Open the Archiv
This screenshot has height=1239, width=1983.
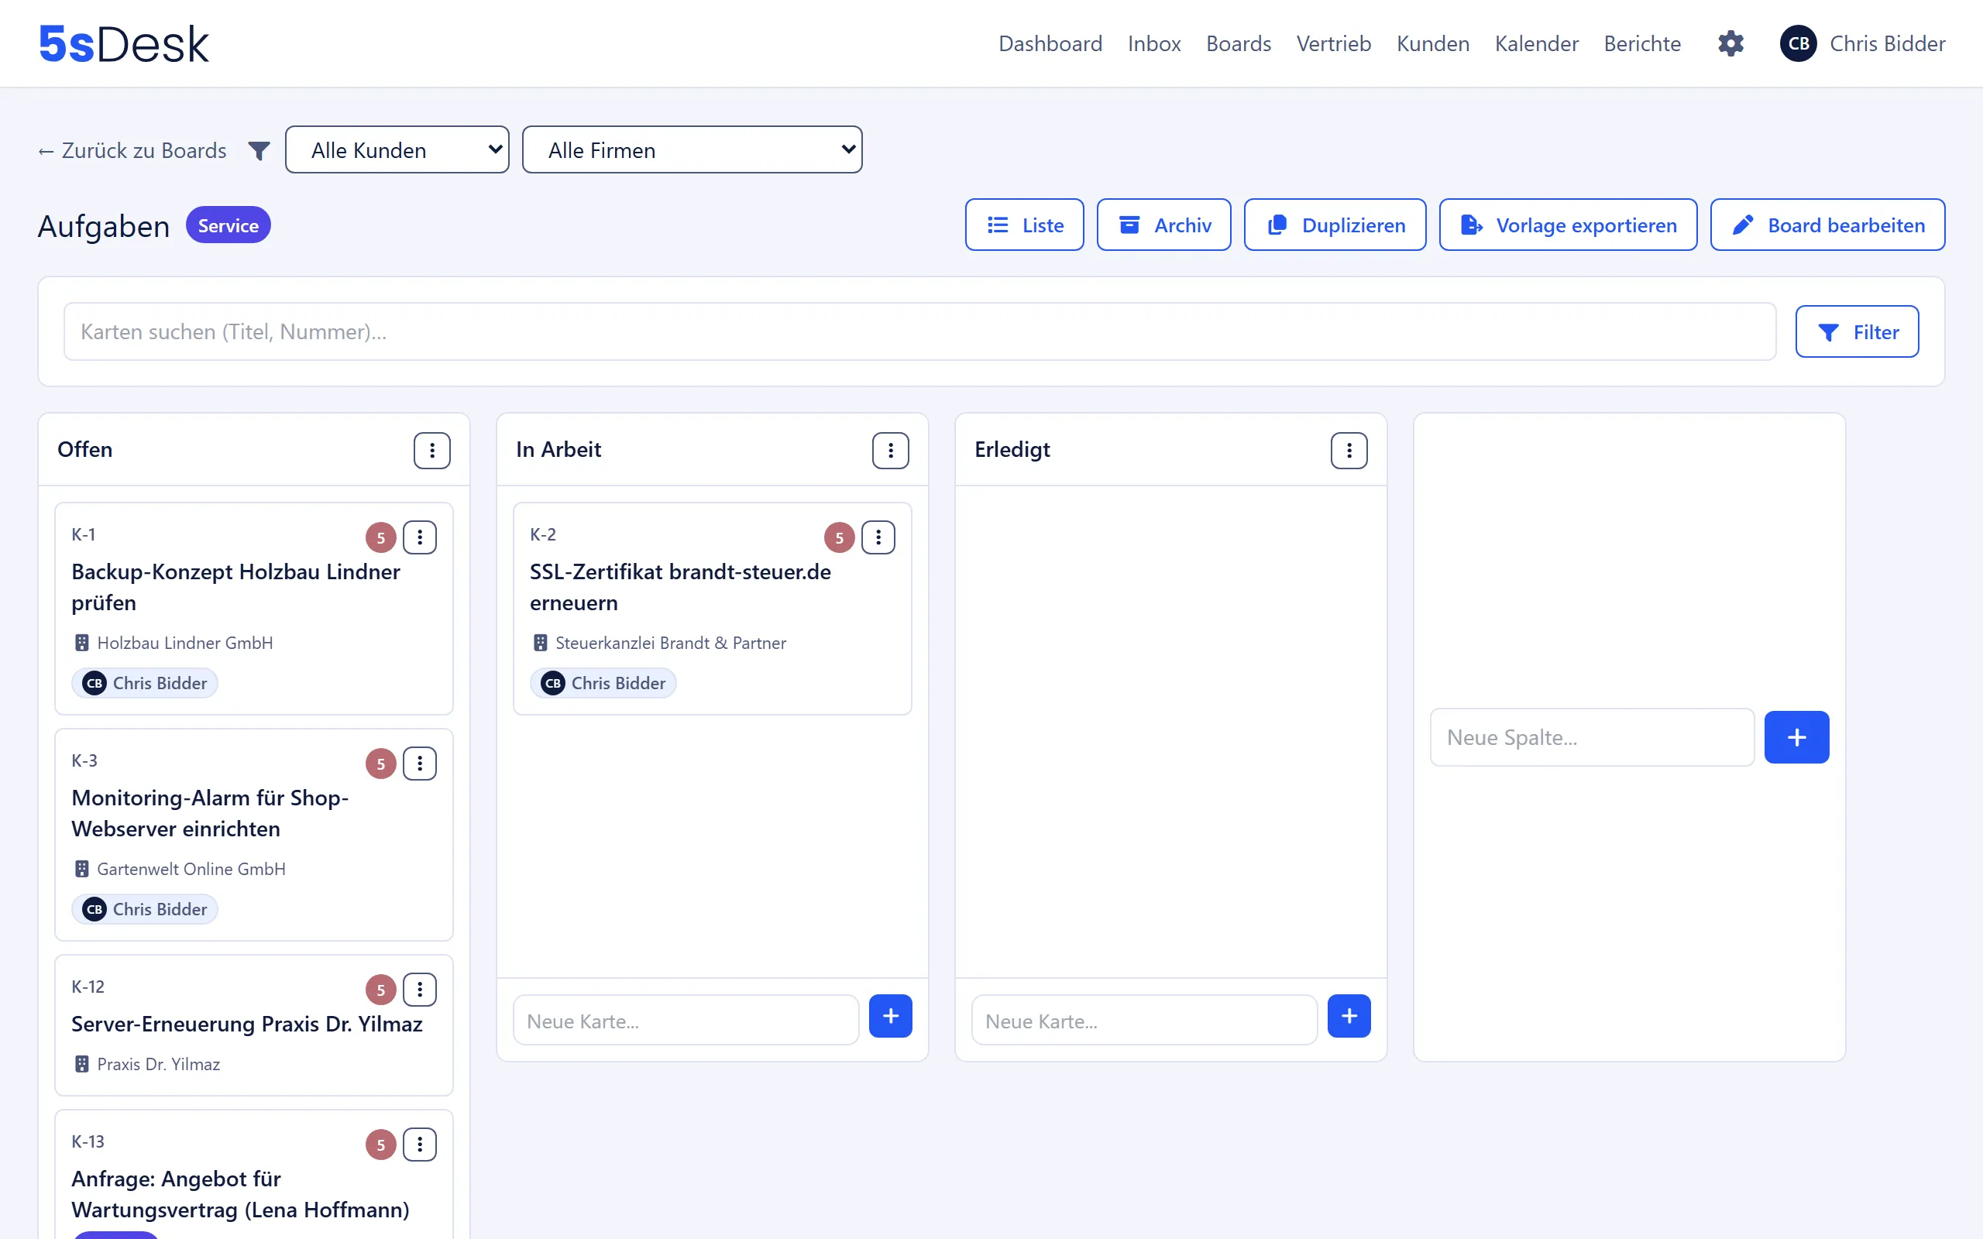click(1163, 225)
